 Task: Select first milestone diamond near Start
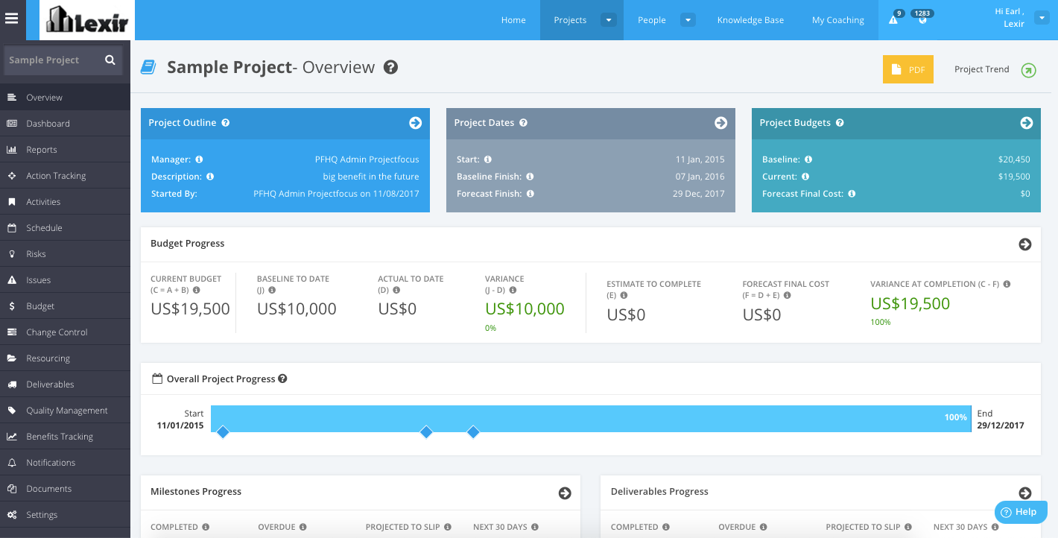tap(222, 432)
